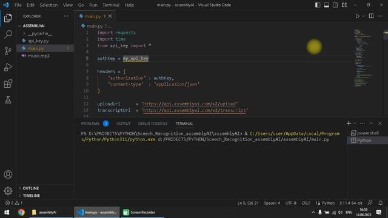Collapse the ASSEMBLYAI folder section
The width and height of the screenshot is (388, 218).
34,25
